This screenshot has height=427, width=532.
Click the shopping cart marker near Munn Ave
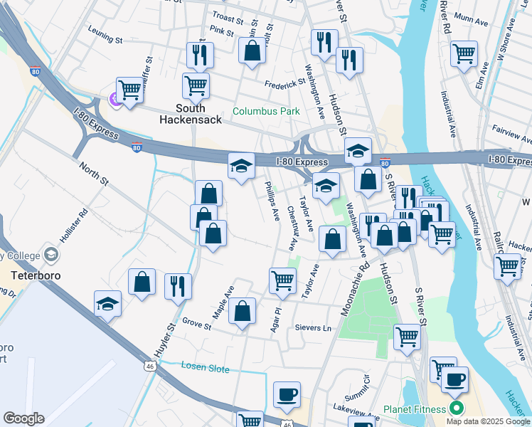click(464, 54)
